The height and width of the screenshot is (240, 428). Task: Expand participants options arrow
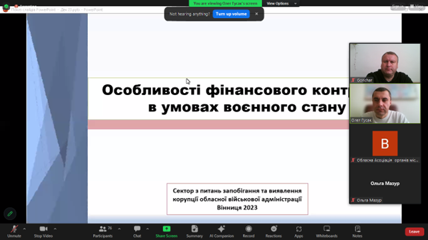point(119,229)
